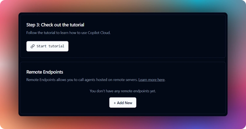Add a new remote endpoint
Screen dimensions: 246x129
tap(123, 103)
